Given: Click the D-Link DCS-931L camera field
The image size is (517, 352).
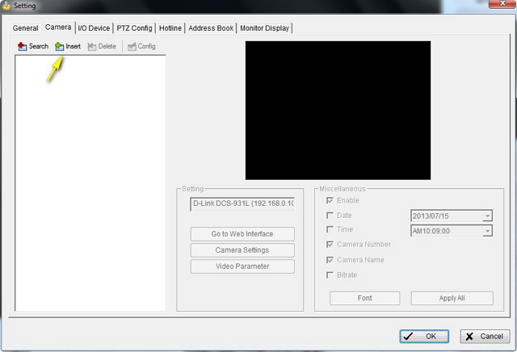Looking at the screenshot, I should tap(242, 204).
